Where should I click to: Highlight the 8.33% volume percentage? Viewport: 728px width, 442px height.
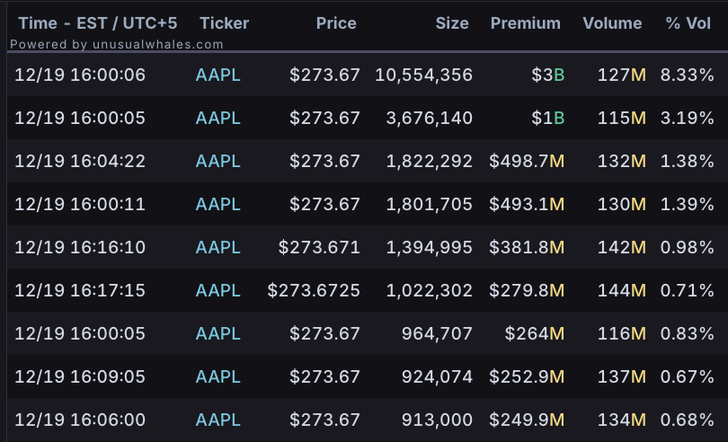[x=688, y=75]
